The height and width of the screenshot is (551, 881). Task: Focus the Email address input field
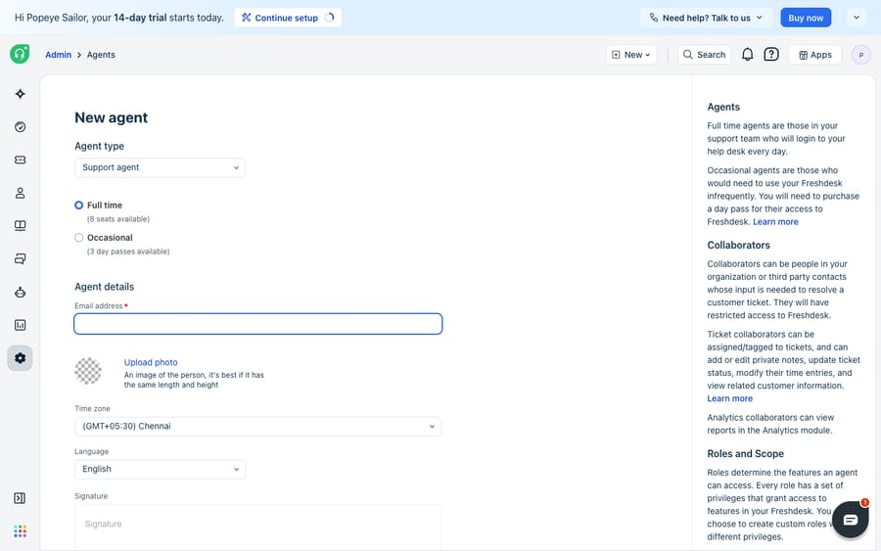pyautogui.click(x=257, y=324)
